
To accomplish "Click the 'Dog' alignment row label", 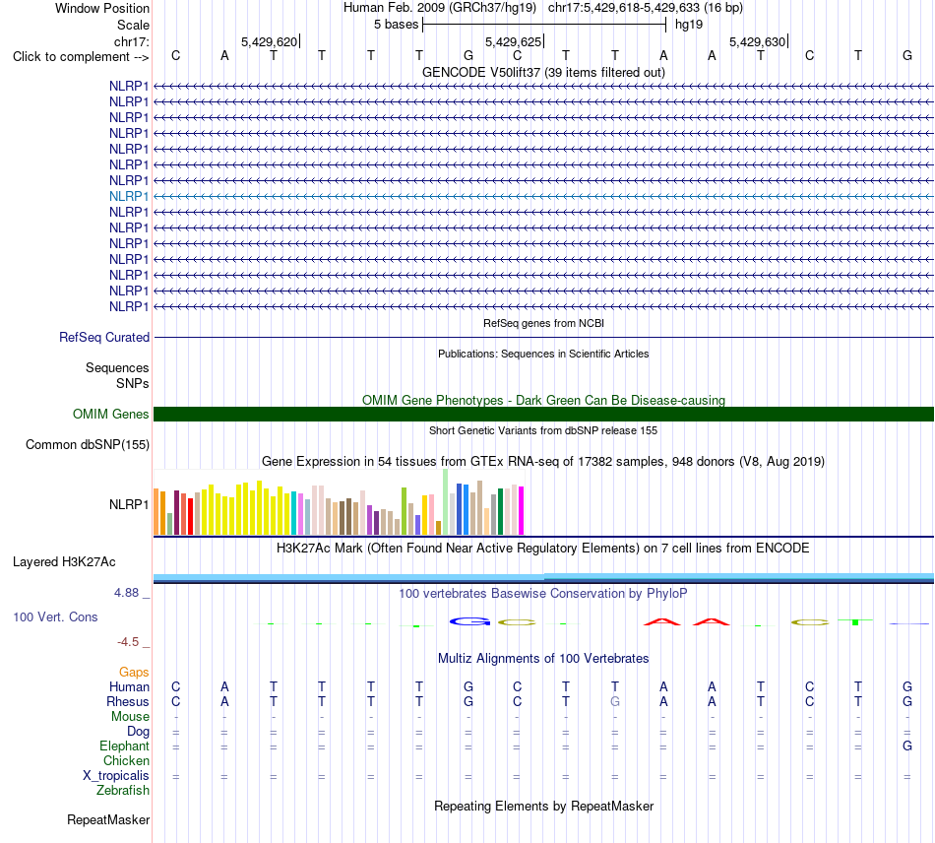I will [138, 732].
